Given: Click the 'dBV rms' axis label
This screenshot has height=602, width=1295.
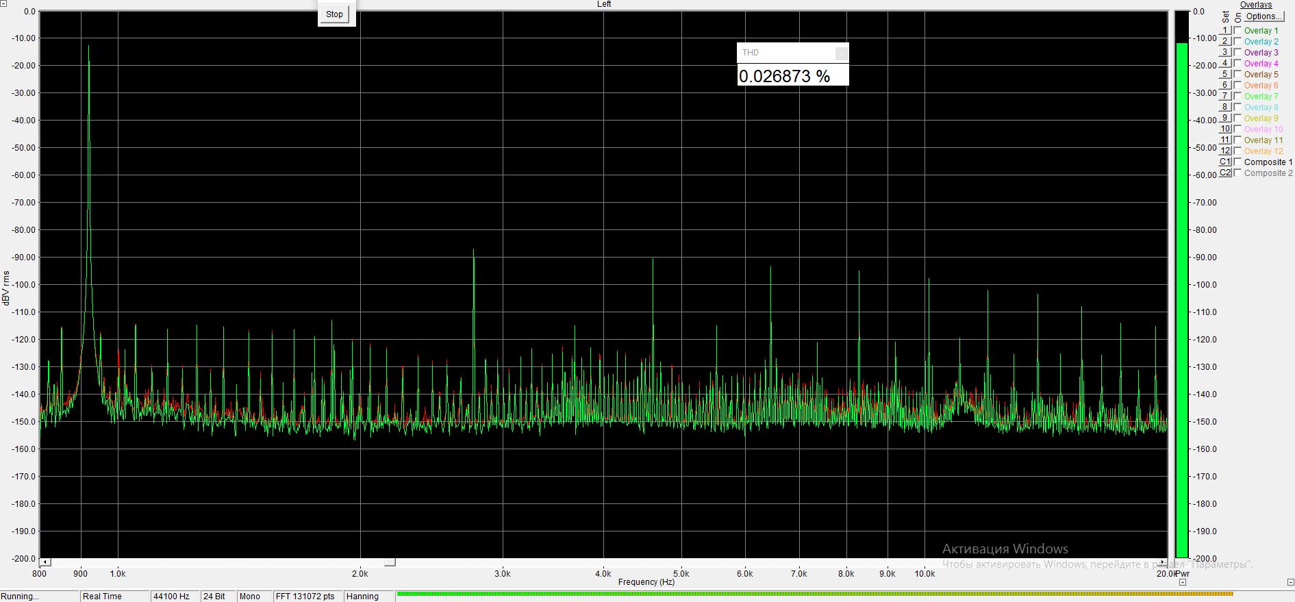Looking at the screenshot, I should point(6,288).
